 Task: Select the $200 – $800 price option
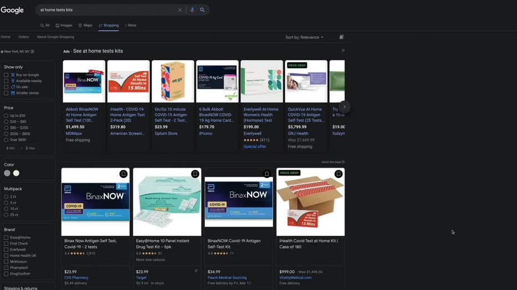(x=6, y=134)
